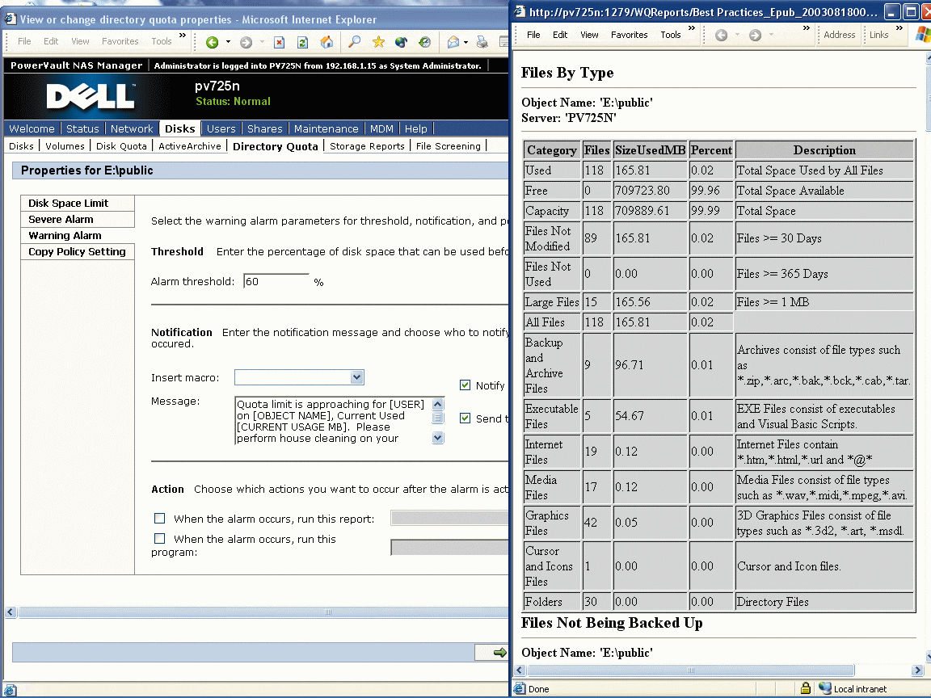Click in the Alarm threshold field
Viewport: 931px width, 698px height.
click(x=276, y=281)
